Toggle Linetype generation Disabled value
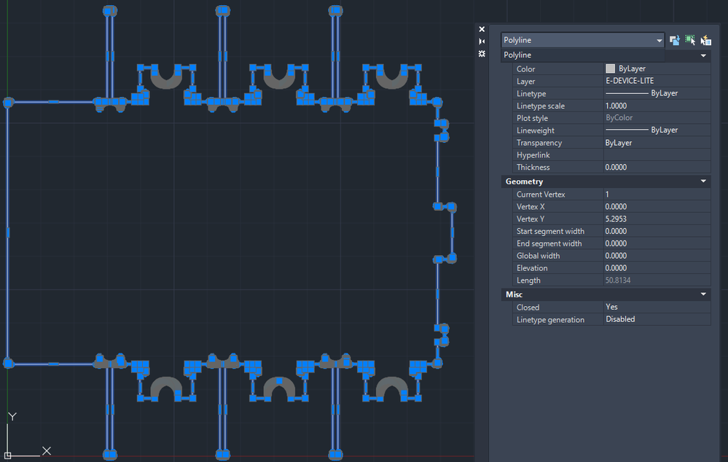The width and height of the screenshot is (728, 462). 657,319
